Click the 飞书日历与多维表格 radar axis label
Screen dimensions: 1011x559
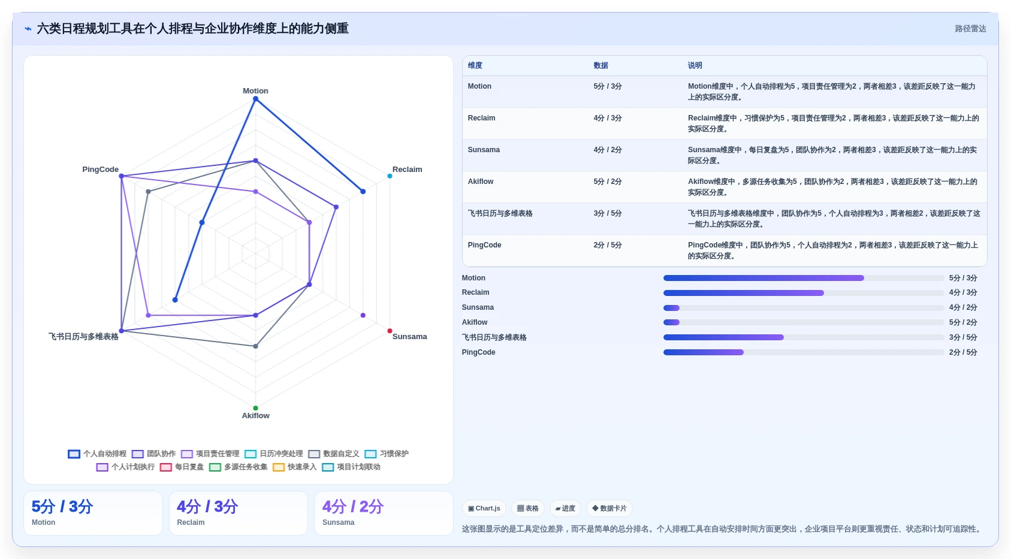coord(83,337)
